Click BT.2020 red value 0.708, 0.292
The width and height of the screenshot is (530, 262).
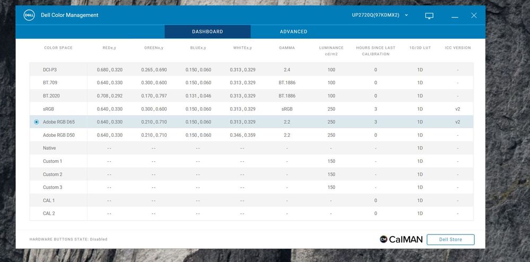[109, 95]
